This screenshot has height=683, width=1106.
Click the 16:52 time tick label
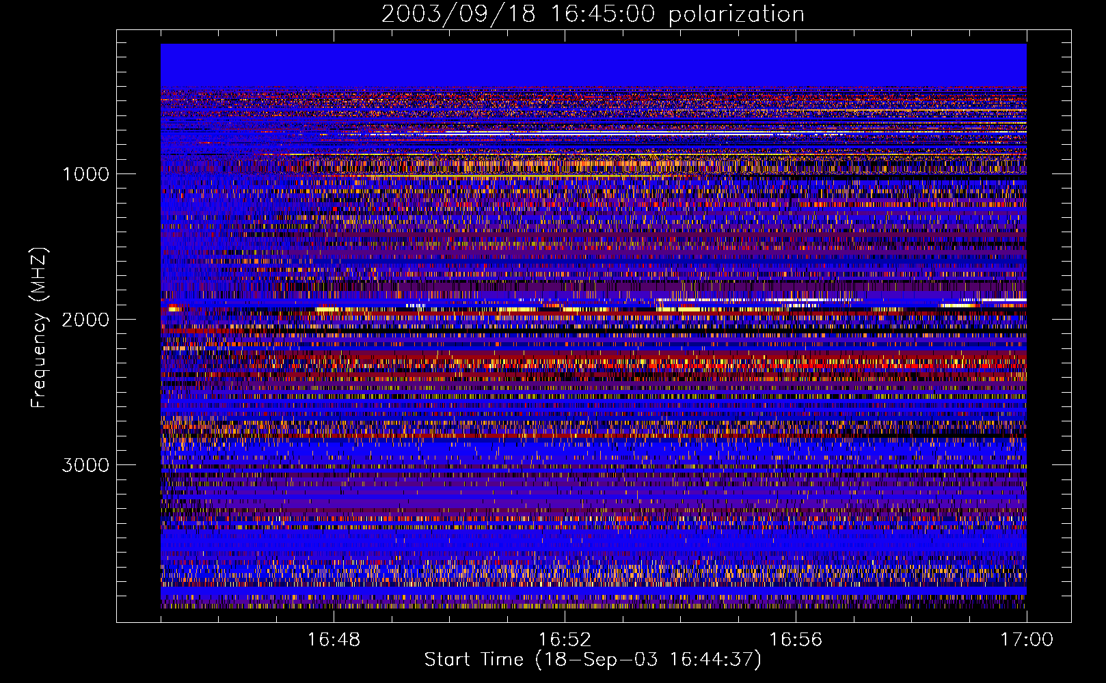tap(565, 640)
